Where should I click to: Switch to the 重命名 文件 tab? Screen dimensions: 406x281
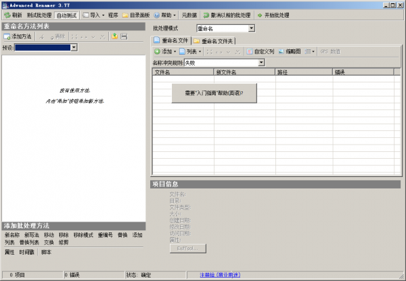(x=171, y=41)
